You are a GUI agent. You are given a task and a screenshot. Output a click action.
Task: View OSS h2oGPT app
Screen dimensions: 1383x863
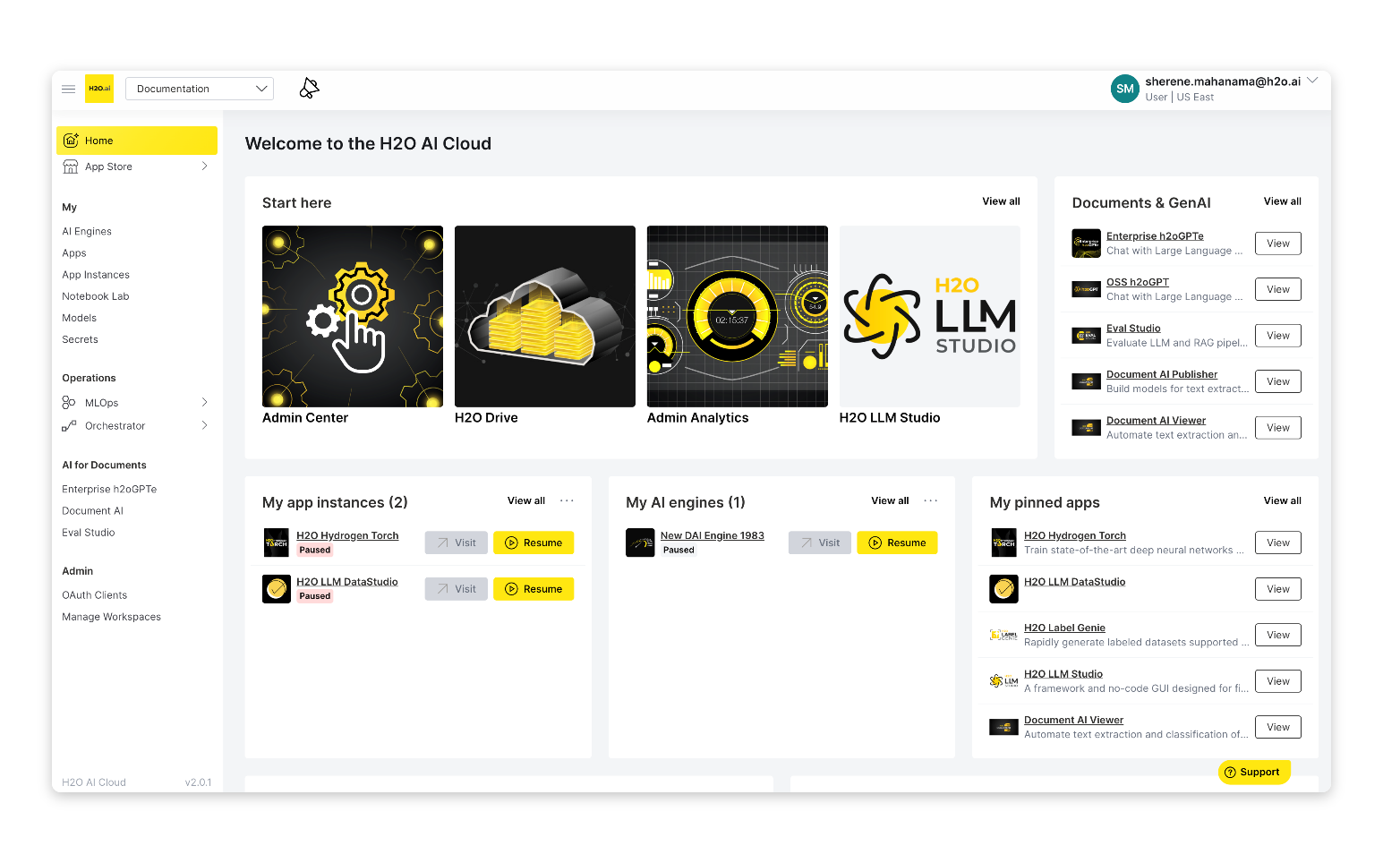(1278, 289)
